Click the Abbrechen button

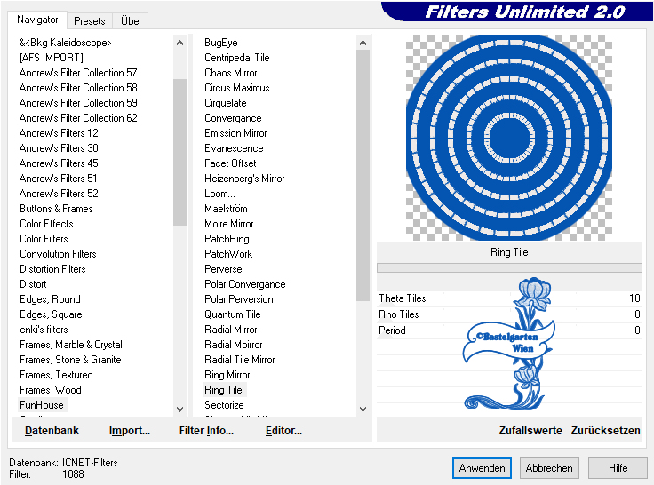tap(549, 468)
